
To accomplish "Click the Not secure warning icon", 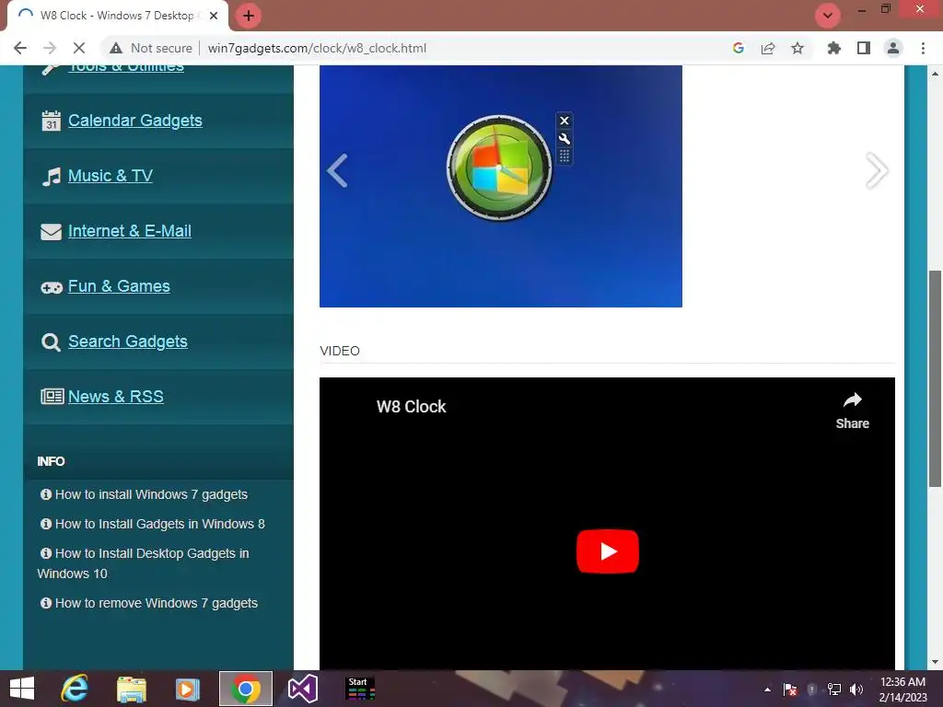I will (x=115, y=48).
